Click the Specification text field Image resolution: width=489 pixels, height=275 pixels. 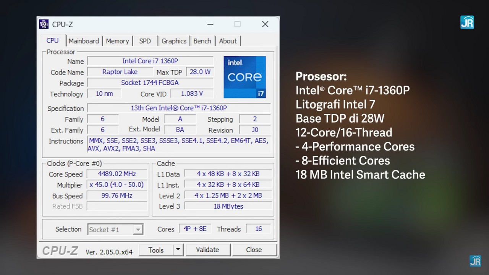pyautogui.click(x=179, y=108)
